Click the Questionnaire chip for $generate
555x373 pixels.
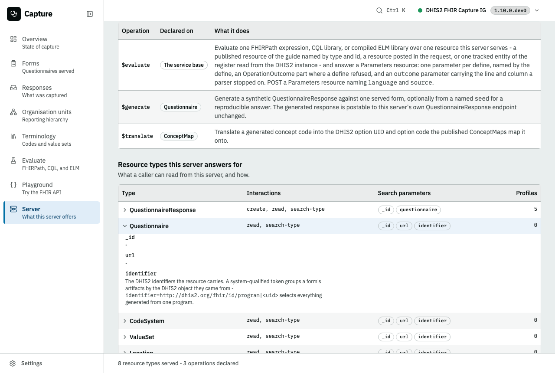pyautogui.click(x=180, y=107)
